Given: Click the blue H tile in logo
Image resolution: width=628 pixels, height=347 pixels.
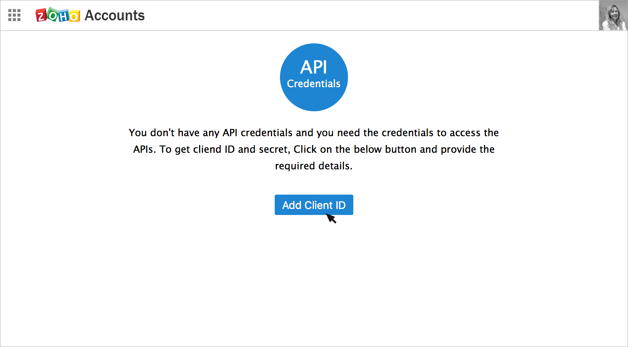Looking at the screenshot, I should [x=63, y=16].
